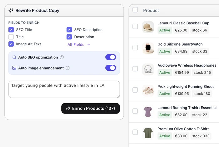Click the Active badge on the Olive T-Shirt row
This screenshot has width=219, height=147.
165,136
